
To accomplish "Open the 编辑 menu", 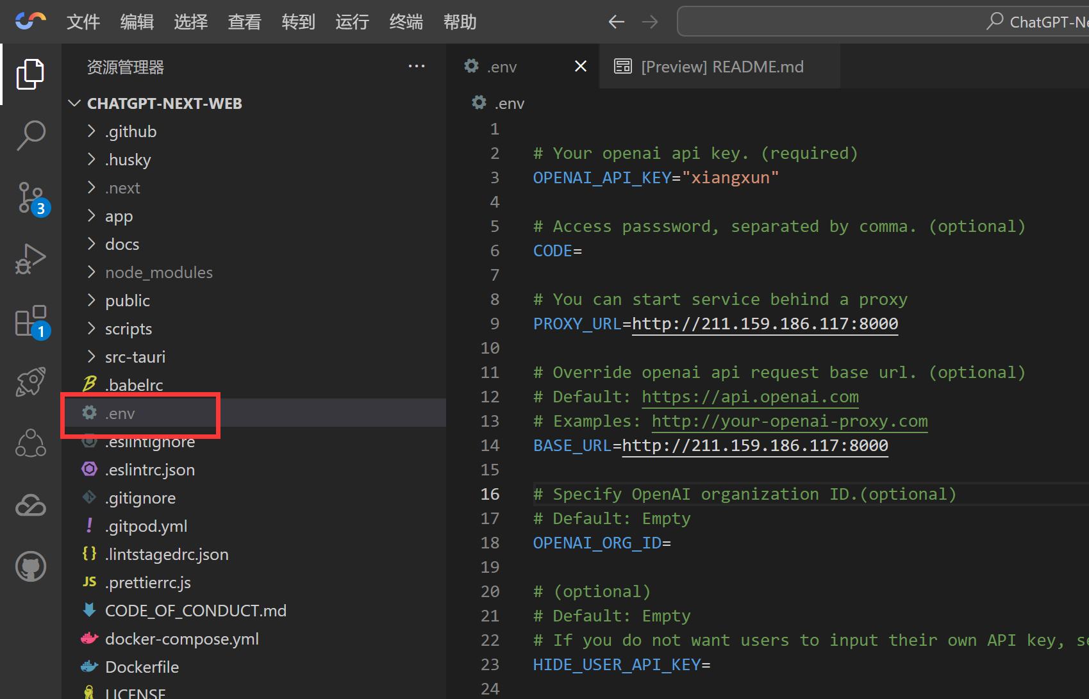I will tap(137, 22).
